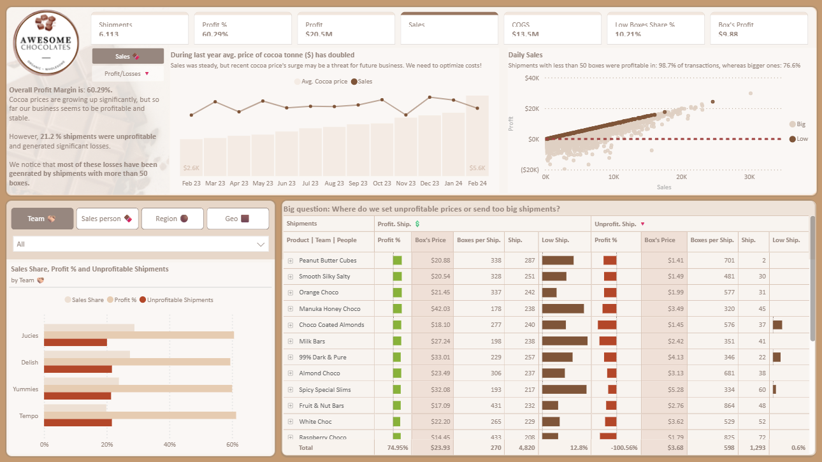This screenshot has width=822, height=462.
Task: Select the Box's Profit KPI card
Action: click(759, 29)
